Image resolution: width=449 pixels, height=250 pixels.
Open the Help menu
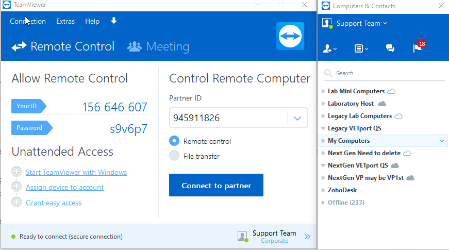click(92, 22)
